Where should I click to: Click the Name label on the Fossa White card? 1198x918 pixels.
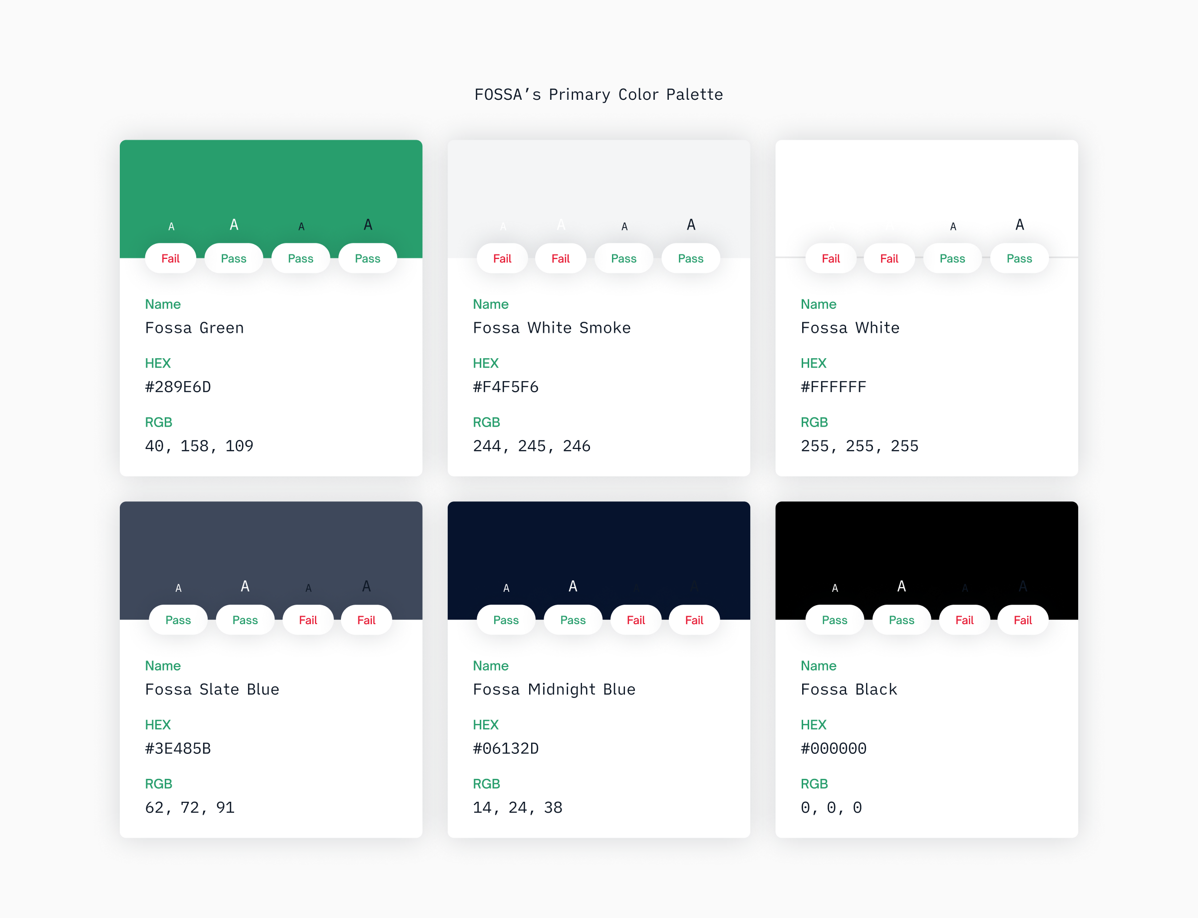819,304
